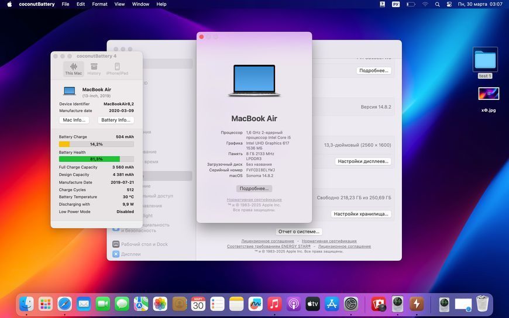The height and width of the screenshot is (318, 509).
Task: Open the Mail app in Dock
Action: tap(84, 304)
